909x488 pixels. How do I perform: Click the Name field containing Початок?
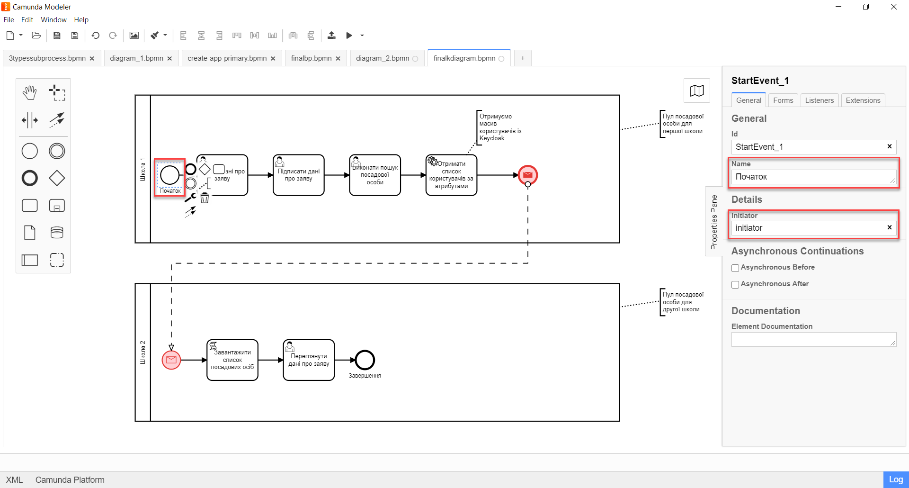[811, 177]
